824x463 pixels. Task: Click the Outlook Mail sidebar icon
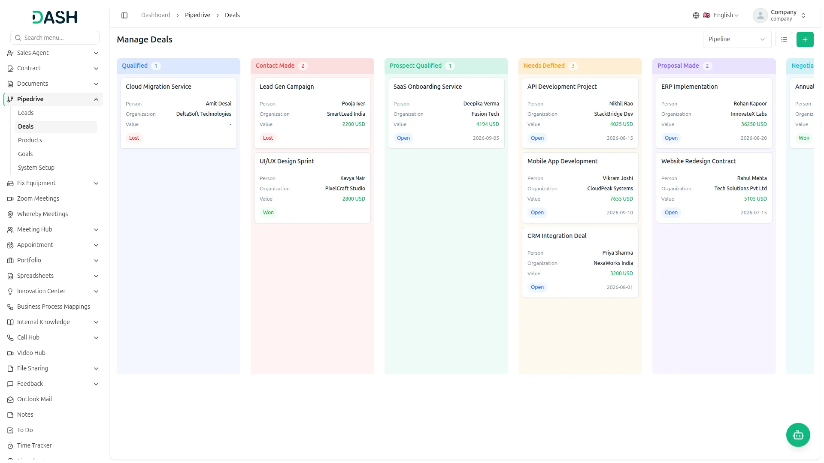10,400
